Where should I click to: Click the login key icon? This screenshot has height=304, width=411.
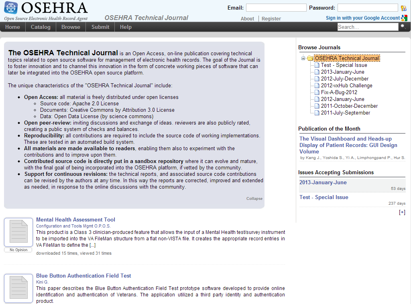[x=403, y=8]
